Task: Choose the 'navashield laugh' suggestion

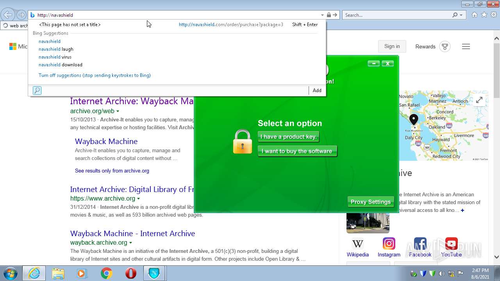Action: [x=56, y=49]
